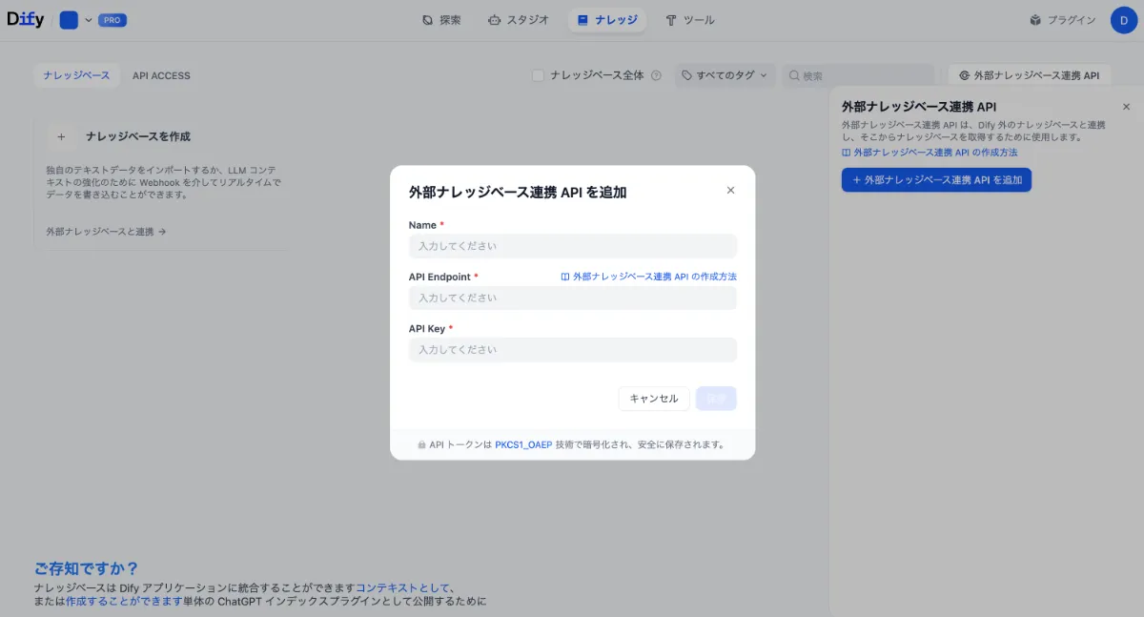Viewport: 1144px width, 617px height.
Task: Open dialog 外部ナレッジベース連携 API の作成方法 link
Action: pyautogui.click(x=648, y=277)
